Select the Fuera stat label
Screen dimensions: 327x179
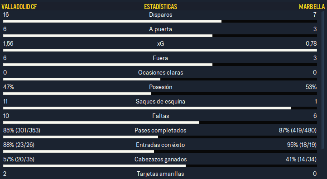(160, 58)
